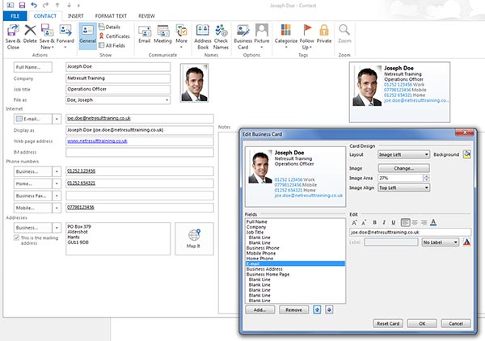This screenshot has height=341, width=485.
Task: Select Business Home Page in Fields list
Action: pos(295,274)
